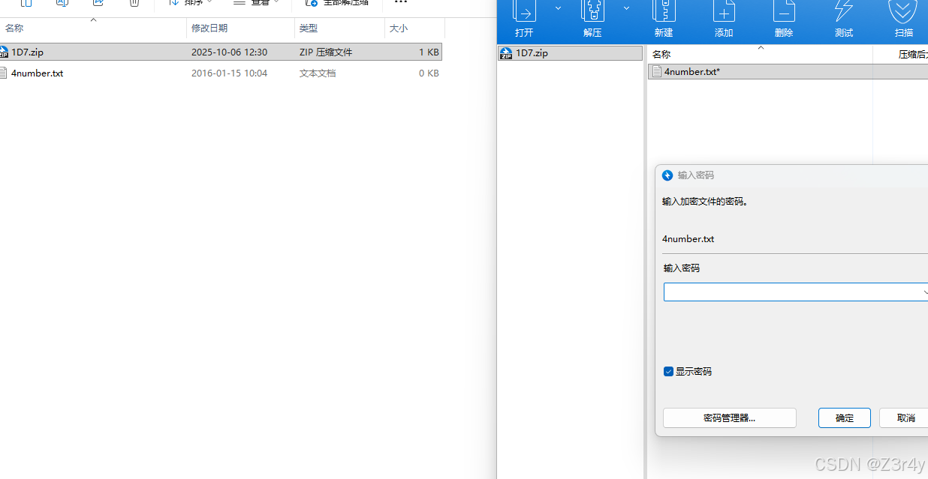This screenshot has width=928, height=479.
Task: Click the Test (测试) lightning icon
Action: 844,10
